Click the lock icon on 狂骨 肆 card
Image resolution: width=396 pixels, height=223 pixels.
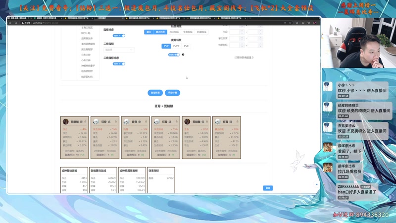coord(177,121)
